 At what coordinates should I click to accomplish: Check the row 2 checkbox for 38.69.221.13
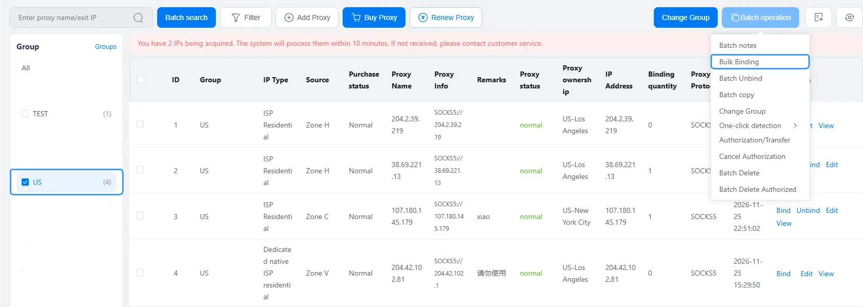click(x=140, y=170)
